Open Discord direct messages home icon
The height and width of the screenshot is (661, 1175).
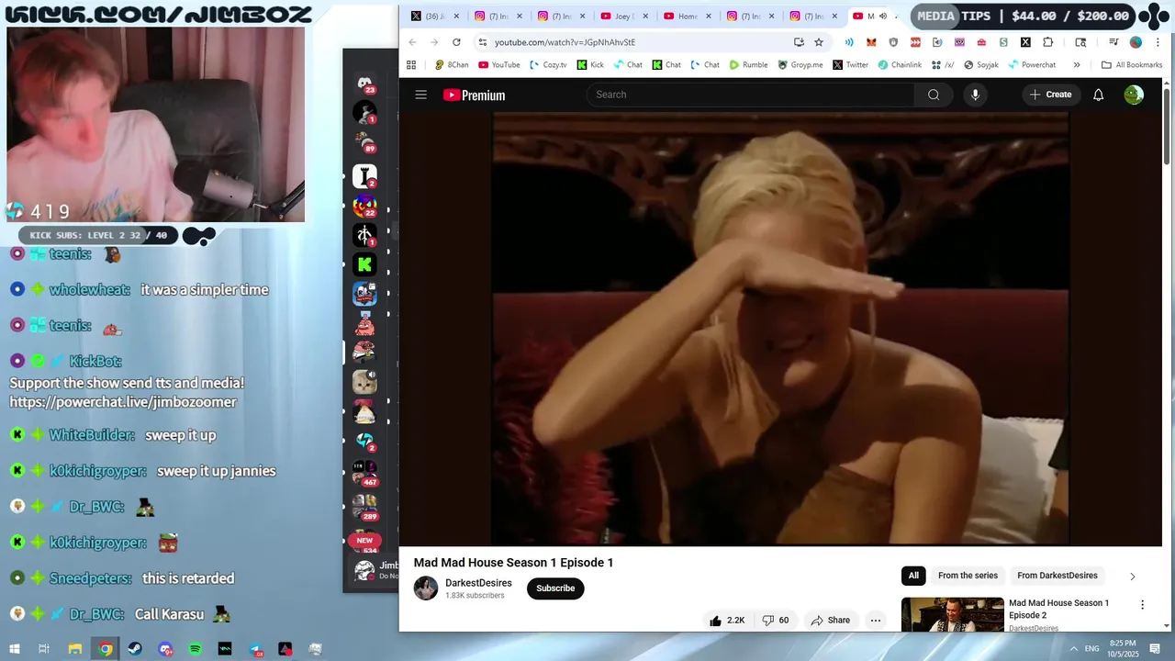tap(364, 83)
